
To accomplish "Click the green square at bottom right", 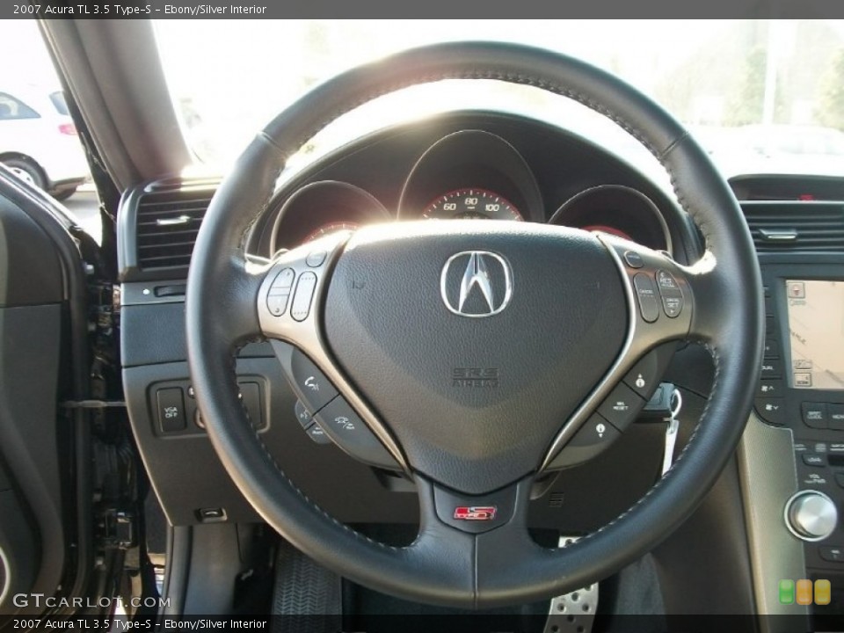I will tap(787, 592).
